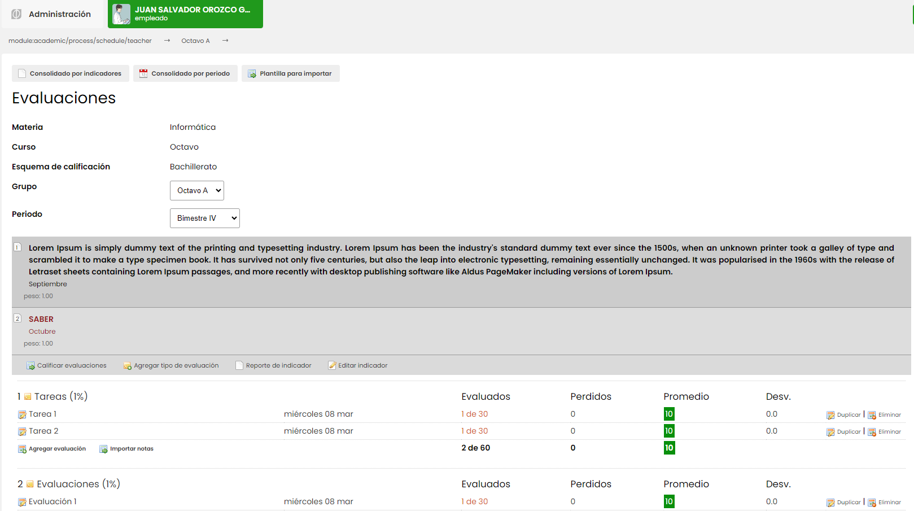Click Duplicar icon for Tarea 2

click(830, 432)
